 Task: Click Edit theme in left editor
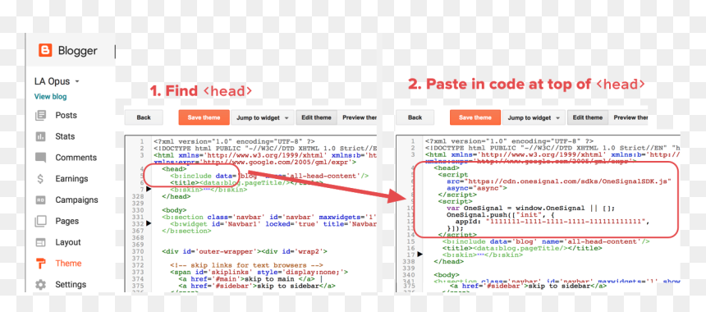(x=317, y=117)
